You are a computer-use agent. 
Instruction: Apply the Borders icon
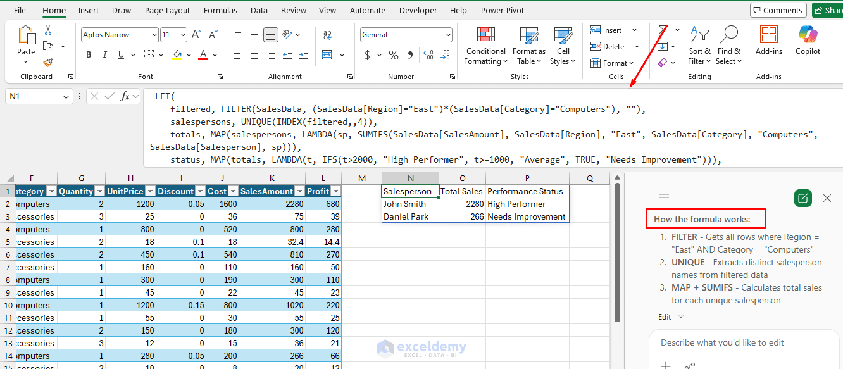[x=148, y=55]
